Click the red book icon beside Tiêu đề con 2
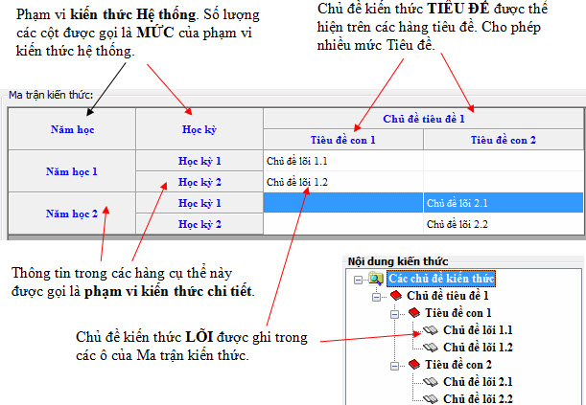586x405 pixels. click(x=414, y=364)
